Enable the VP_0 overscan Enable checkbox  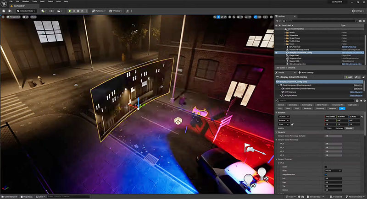point(326,166)
